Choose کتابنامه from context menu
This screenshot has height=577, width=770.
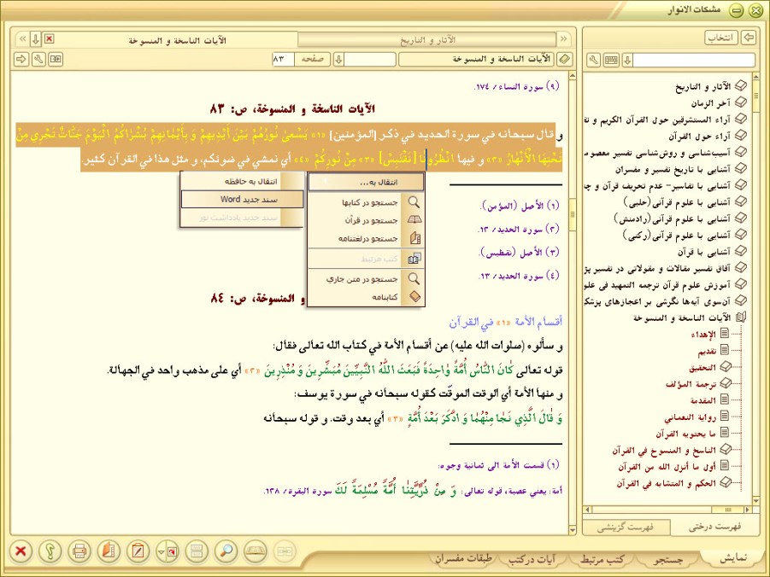point(367,297)
